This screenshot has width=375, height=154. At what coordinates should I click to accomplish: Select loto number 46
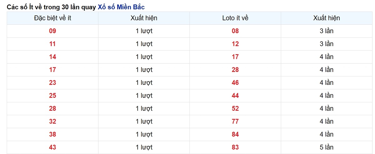pyautogui.click(x=235, y=83)
